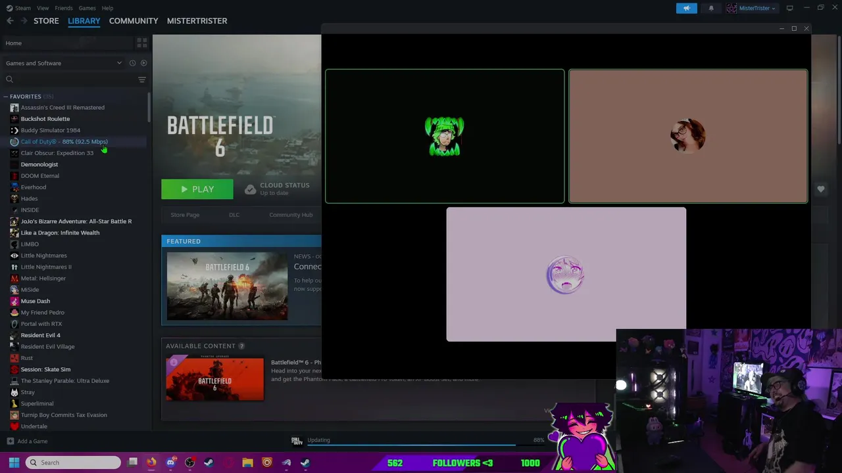842x473 pixels.
Task: Open the featured Battlefield 6 news image
Action: pos(227,286)
